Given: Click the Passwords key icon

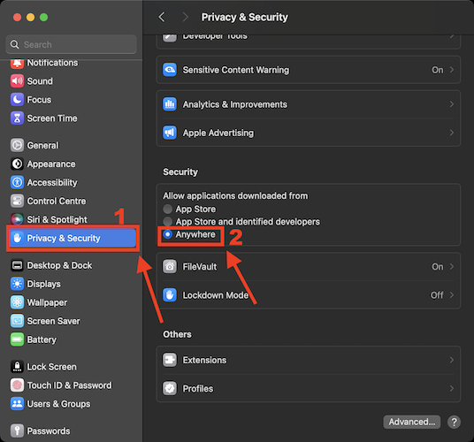Looking at the screenshot, I should (x=17, y=431).
